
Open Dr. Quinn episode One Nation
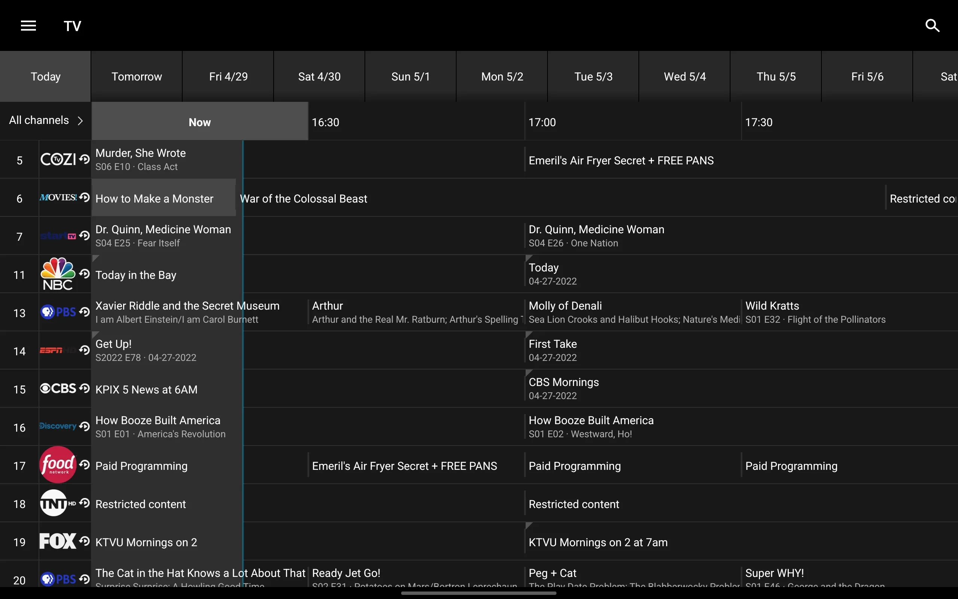741,236
